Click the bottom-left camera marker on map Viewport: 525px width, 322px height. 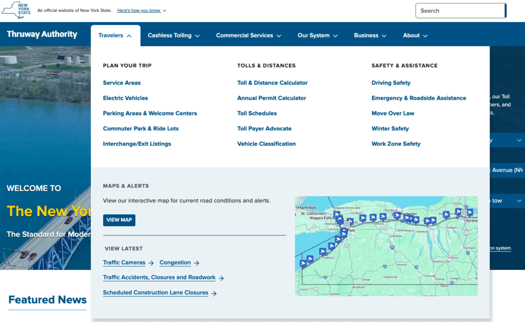[303, 264]
